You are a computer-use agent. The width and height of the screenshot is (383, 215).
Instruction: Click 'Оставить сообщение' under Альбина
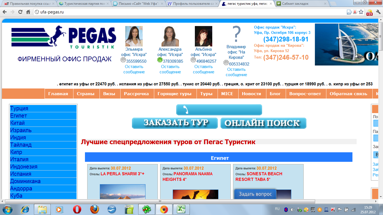[204, 69]
